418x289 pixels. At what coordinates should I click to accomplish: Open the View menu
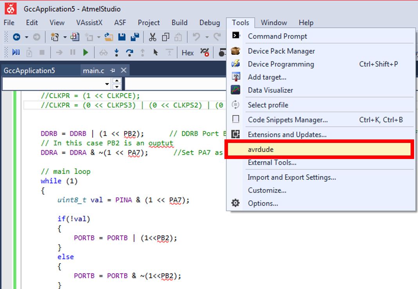click(x=57, y=23)
